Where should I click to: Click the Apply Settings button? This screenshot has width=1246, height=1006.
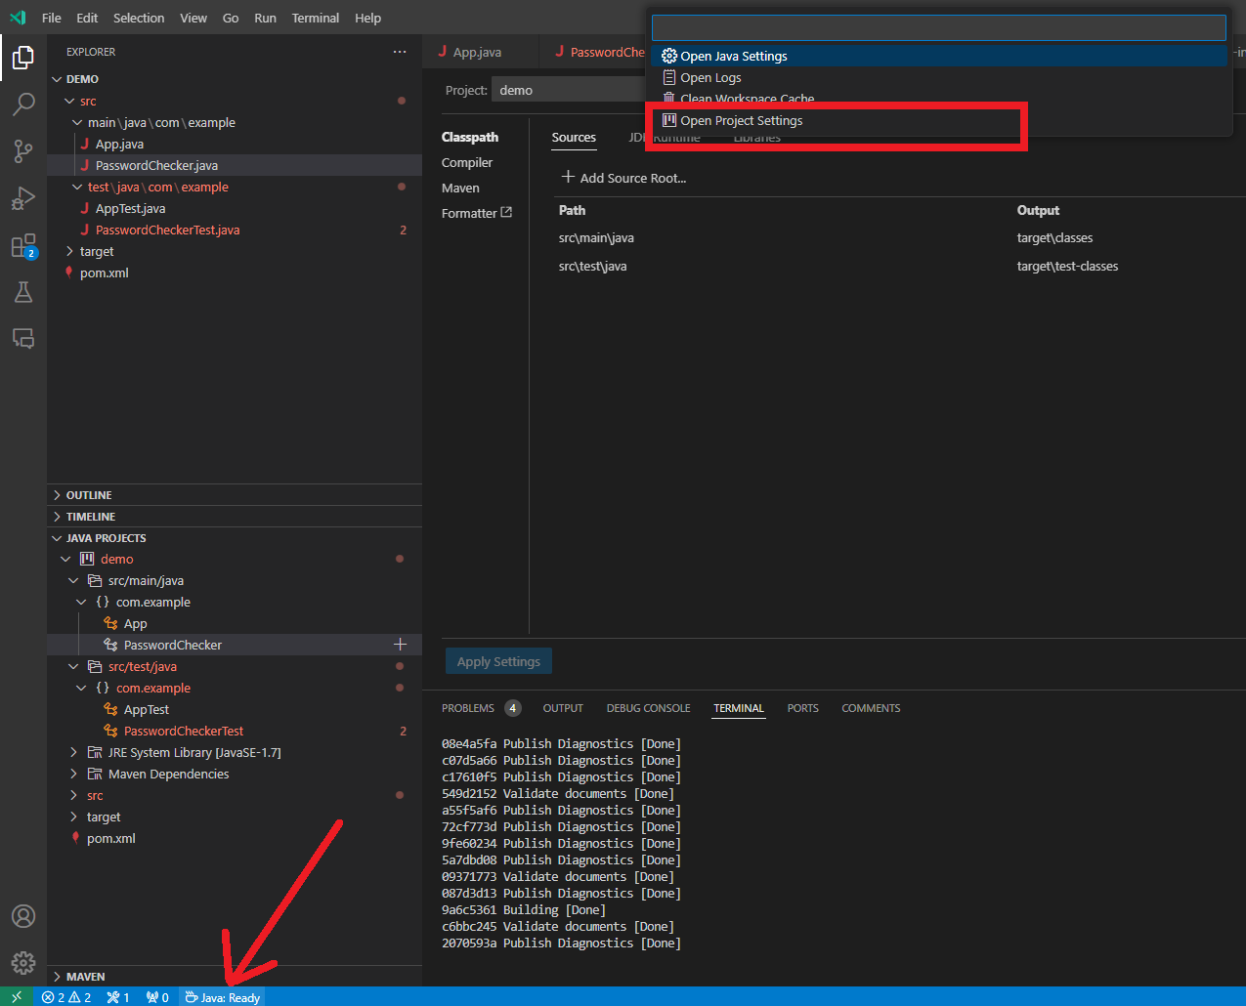pyautogui.click(x=498, y=661)
